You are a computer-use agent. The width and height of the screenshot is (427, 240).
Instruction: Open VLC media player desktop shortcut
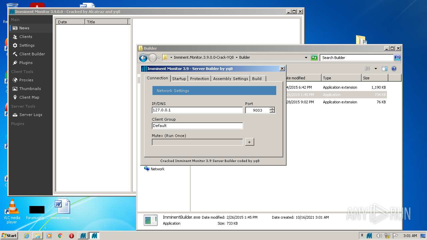pos(12,211)
